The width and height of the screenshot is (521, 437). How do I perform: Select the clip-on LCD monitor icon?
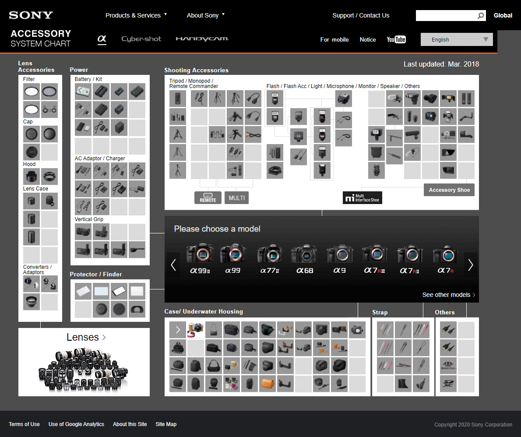tap(430, 116)
